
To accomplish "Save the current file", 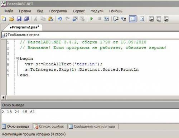I will coord(19,19).
